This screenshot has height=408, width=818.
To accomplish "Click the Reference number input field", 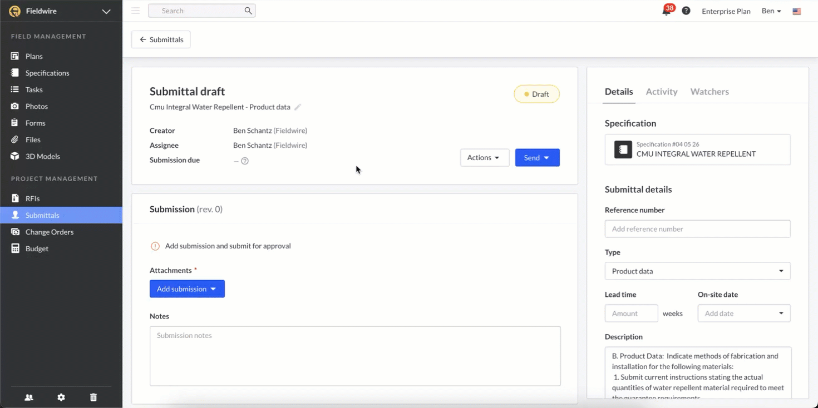I will (697, 229).
